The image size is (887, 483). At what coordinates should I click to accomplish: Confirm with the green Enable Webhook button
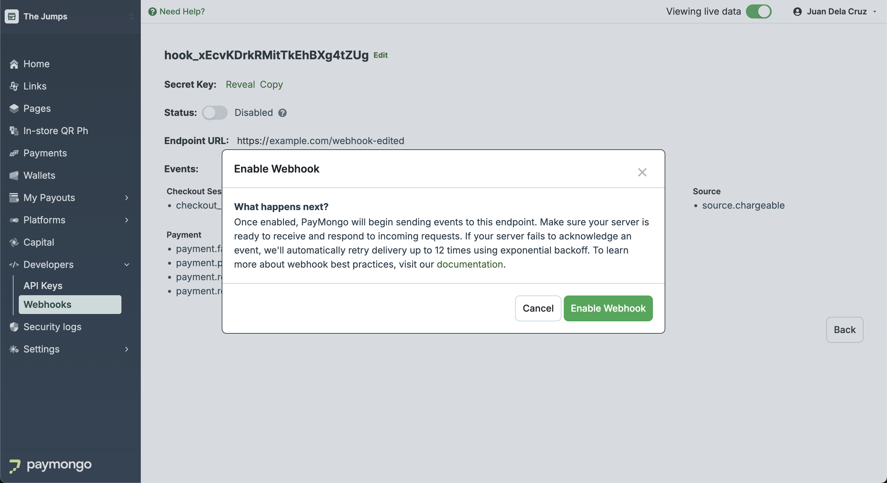[608, 308]
